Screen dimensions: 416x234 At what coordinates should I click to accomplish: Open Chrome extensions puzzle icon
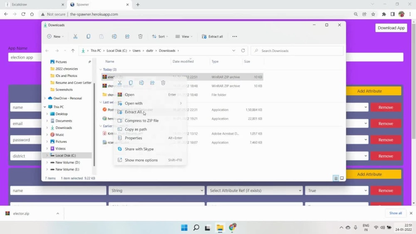click(x=384, y=14)
